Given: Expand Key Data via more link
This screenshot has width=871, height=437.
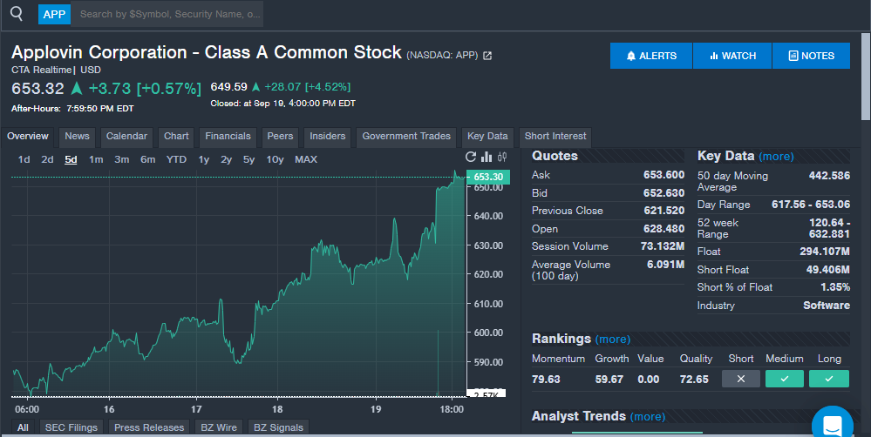Looking at the screenshot, I should pyautogui.click(x=776, y=157).
